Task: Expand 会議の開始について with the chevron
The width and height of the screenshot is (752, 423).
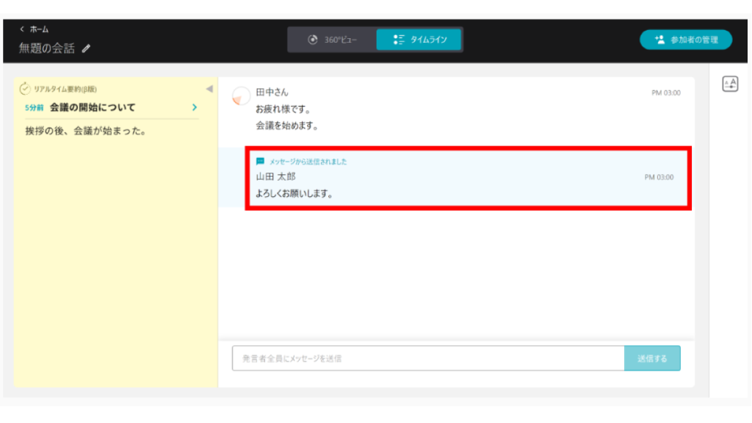Action: 195,108
